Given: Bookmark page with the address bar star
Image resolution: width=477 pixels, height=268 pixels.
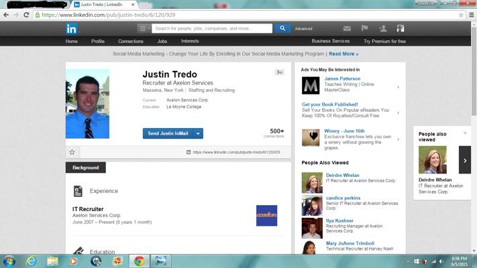Looking at the screenshot, I should (461, 15).
